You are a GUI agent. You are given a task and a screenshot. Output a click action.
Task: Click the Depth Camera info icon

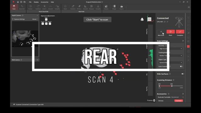23,15
